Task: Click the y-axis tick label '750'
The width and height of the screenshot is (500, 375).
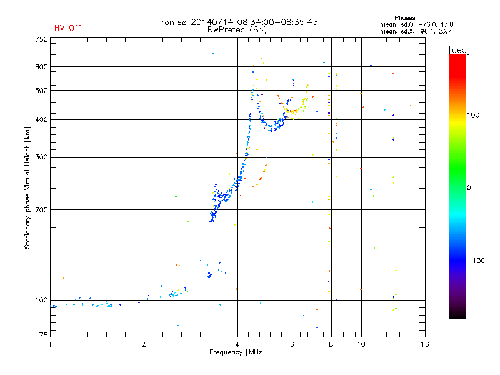Action: [x=41, y=39]
